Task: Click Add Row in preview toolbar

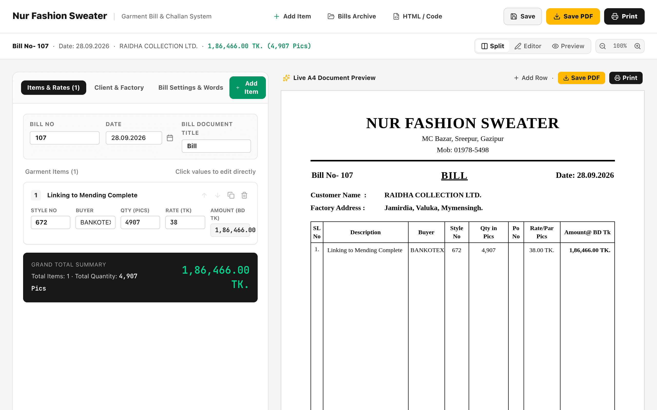Action: [x=531, y=78]
